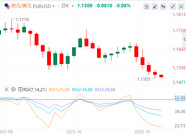The image size is (186, 136).
Task: Click the EUR/USD flag icon
Action: pyautogui.click(x=7, y=6)
